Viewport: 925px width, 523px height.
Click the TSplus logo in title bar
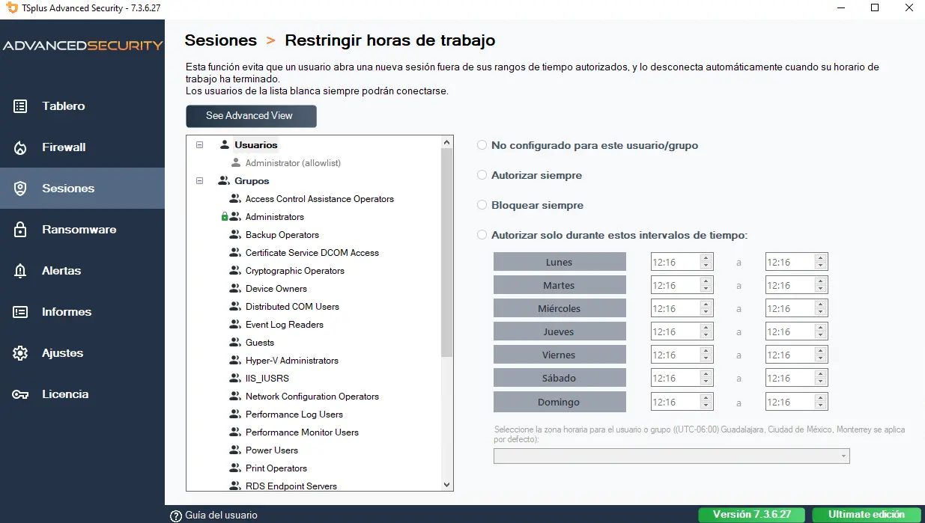[11, 7]
